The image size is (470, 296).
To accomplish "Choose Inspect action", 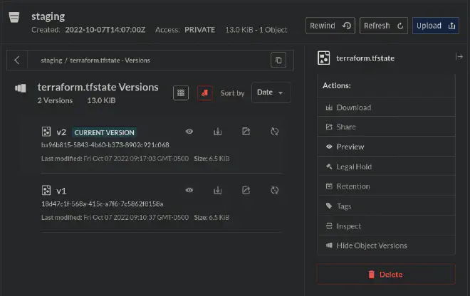I will [x=386, y=226].
